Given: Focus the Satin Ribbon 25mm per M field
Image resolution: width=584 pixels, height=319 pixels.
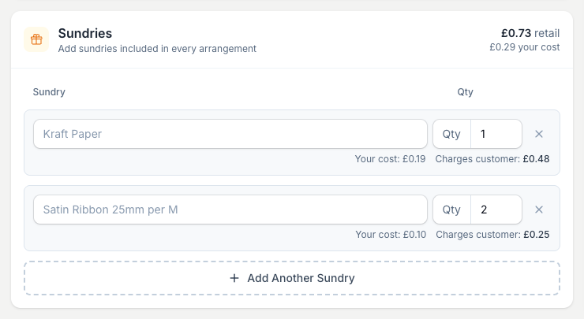Looking at the screenshot, I should click(230, 210).
